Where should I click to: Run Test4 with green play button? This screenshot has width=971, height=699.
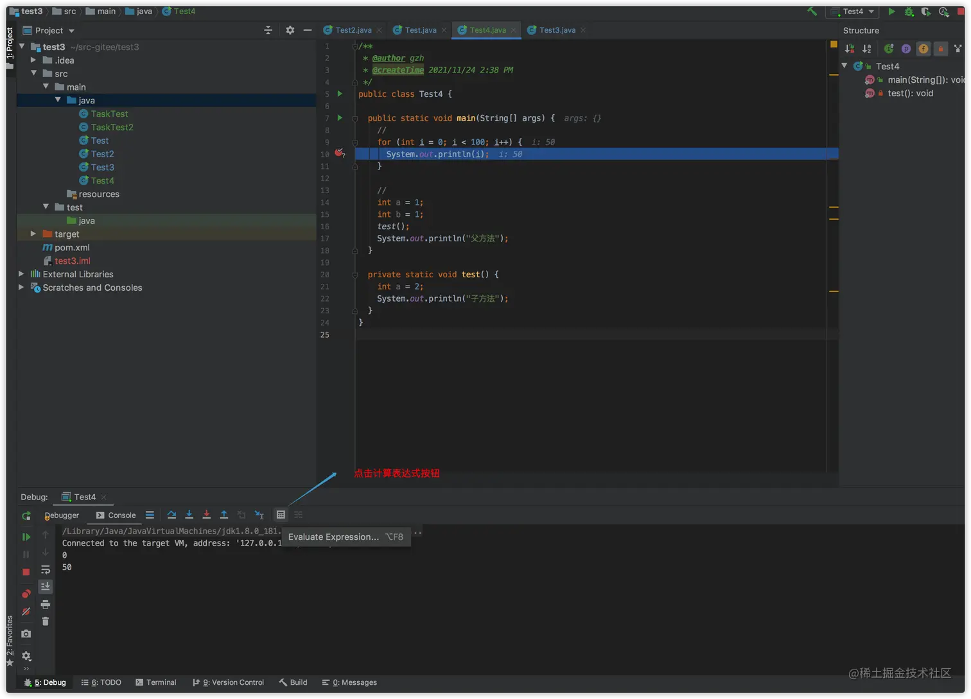891,12
